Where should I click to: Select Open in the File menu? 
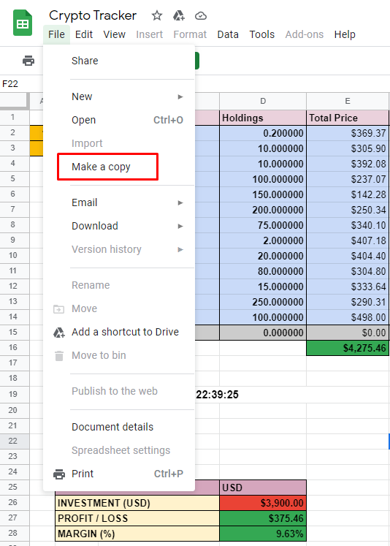pos(119,120)
